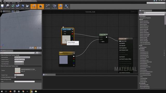Open the Perspective viewport mode button

point(7,11)
